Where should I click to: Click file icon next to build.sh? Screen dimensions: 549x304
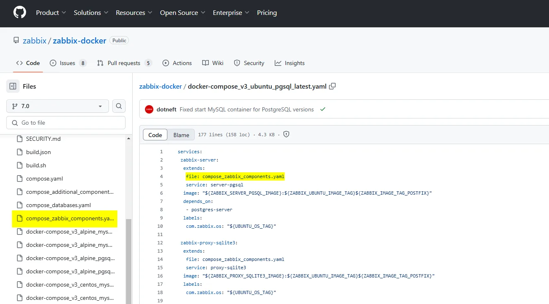click(19, 165)
